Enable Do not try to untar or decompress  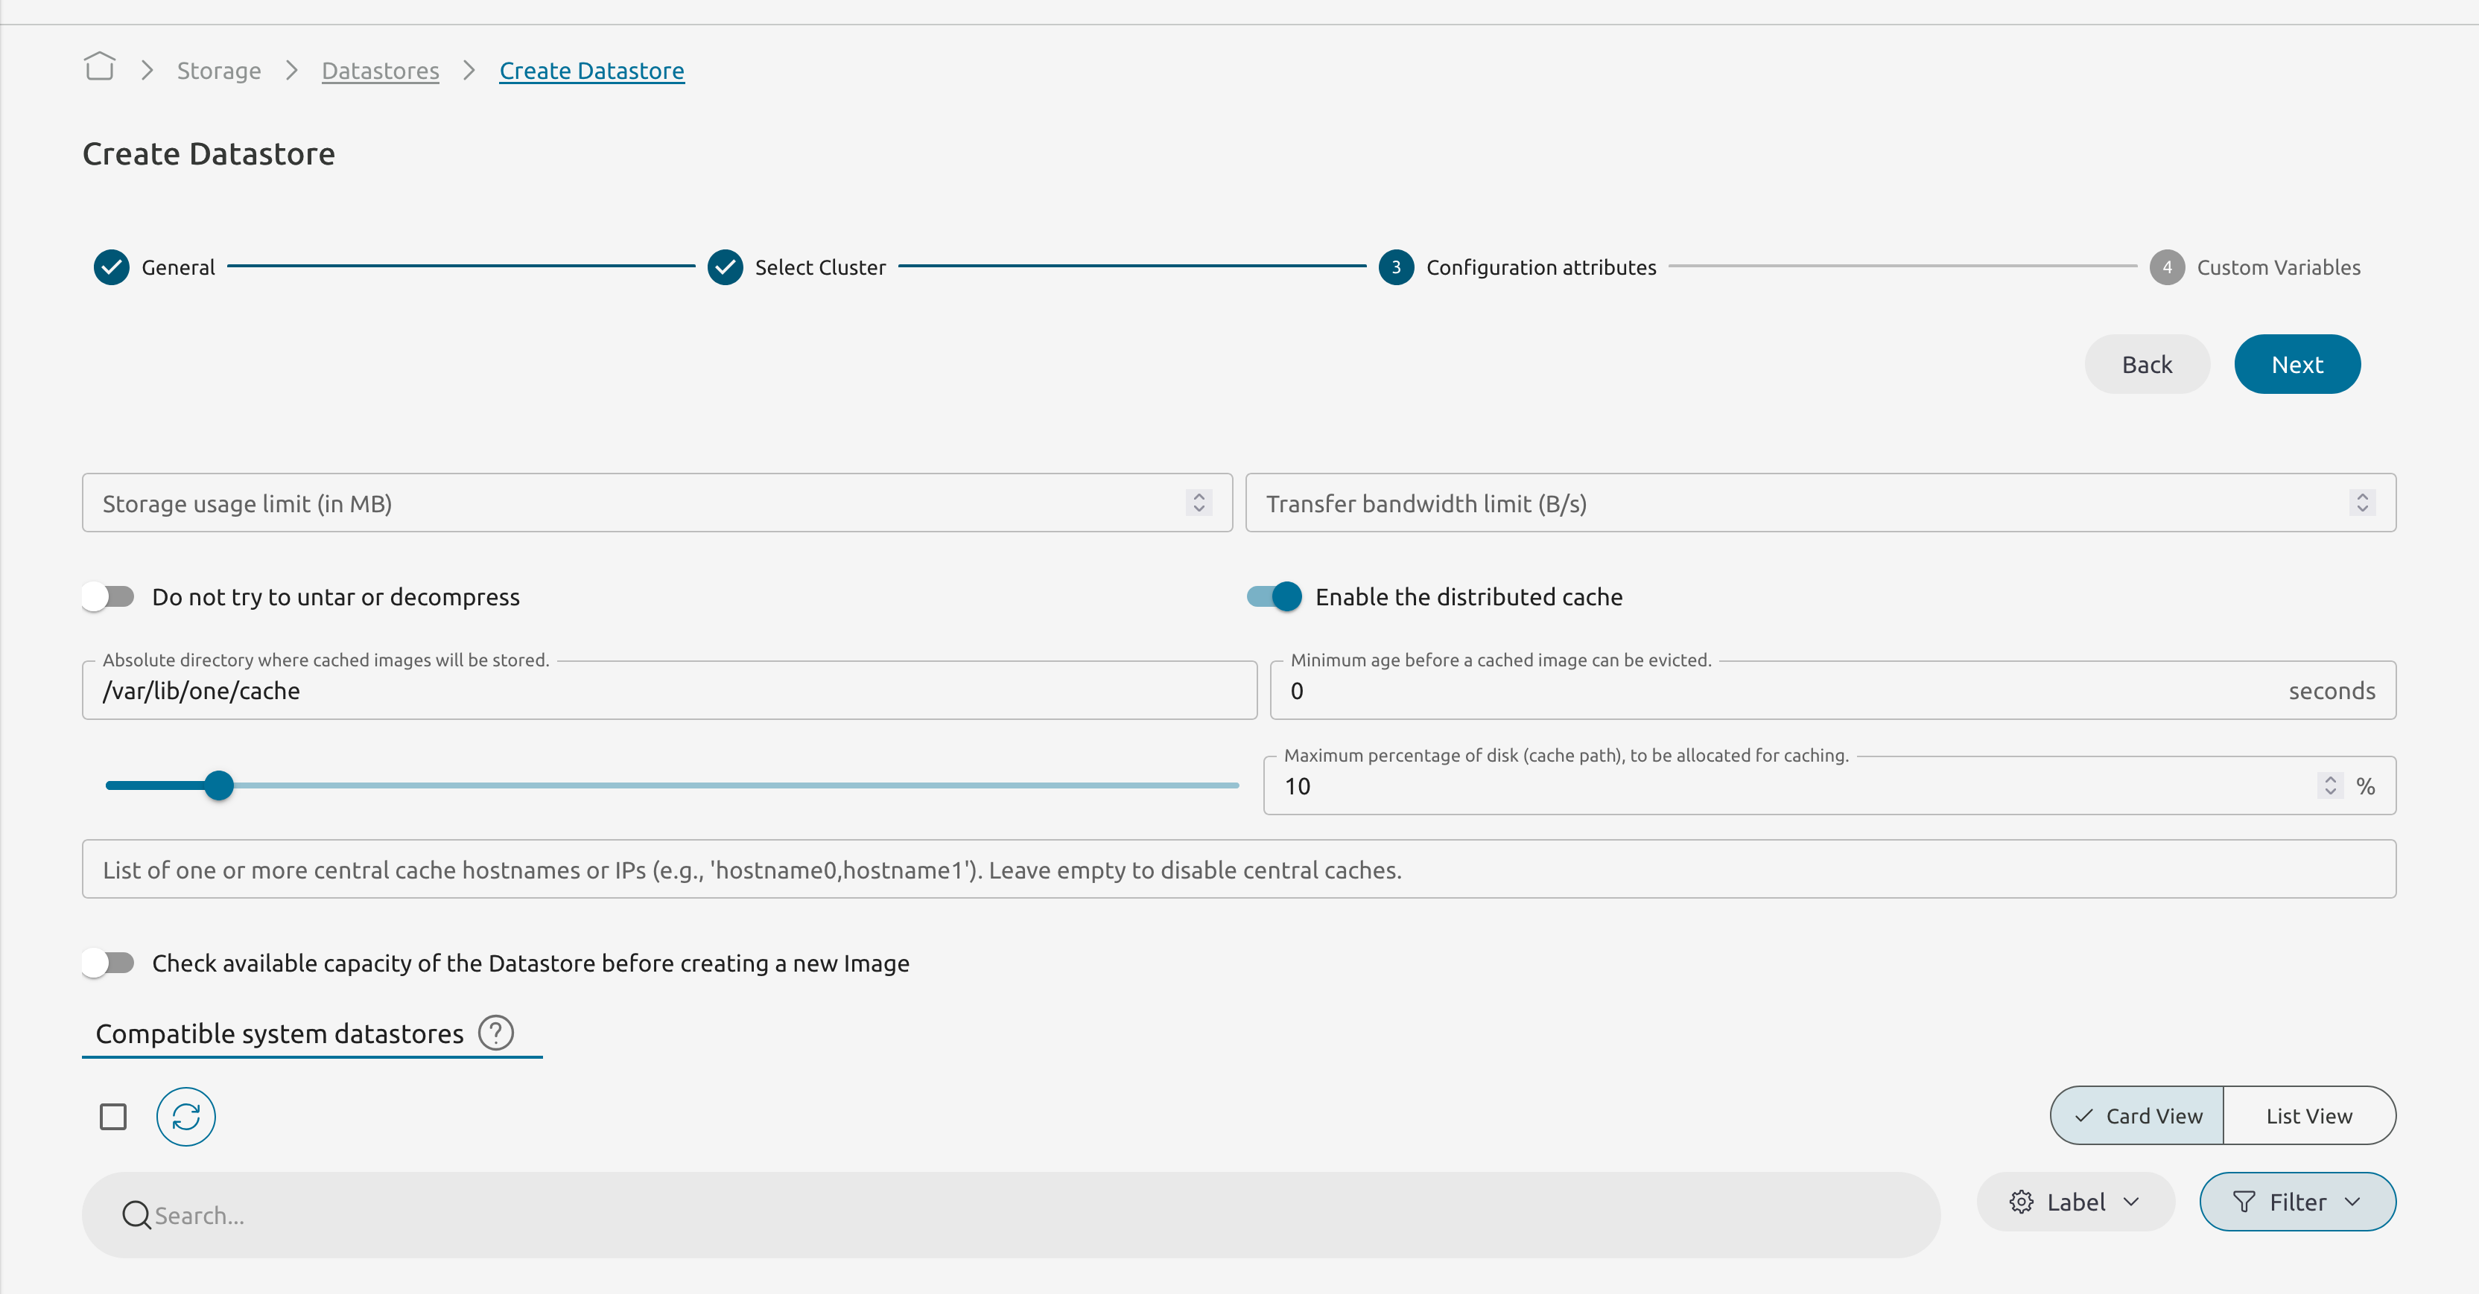[108, 596]
